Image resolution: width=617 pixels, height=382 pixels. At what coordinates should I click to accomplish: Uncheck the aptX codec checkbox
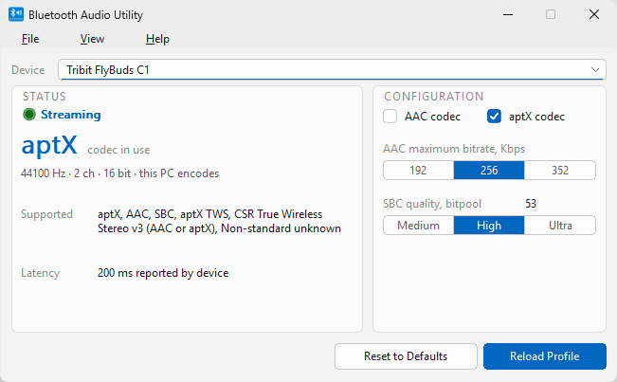click(494, 117)
